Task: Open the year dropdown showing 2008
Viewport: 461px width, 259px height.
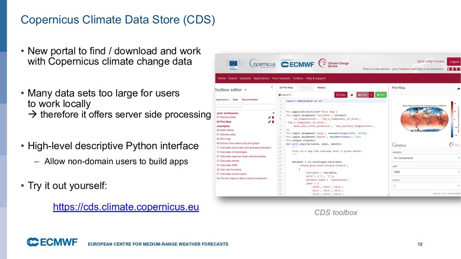Action: [426, 172]
